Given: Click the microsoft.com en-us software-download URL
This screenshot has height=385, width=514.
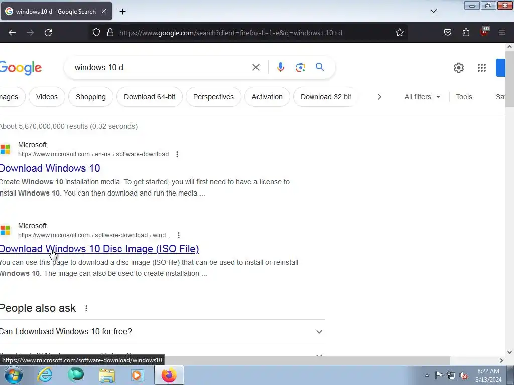Looking at the screenshot, I should click(93, 154).
